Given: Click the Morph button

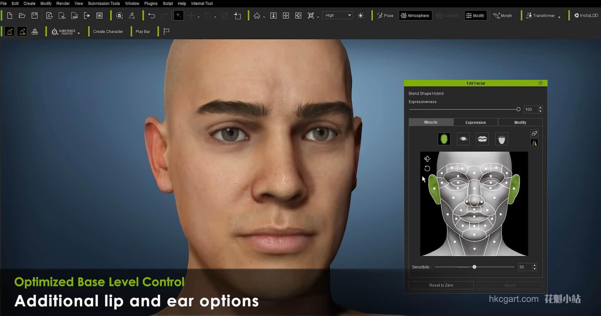Looking at the screenshot, I should pyautogui.click(x=502, y=15).
